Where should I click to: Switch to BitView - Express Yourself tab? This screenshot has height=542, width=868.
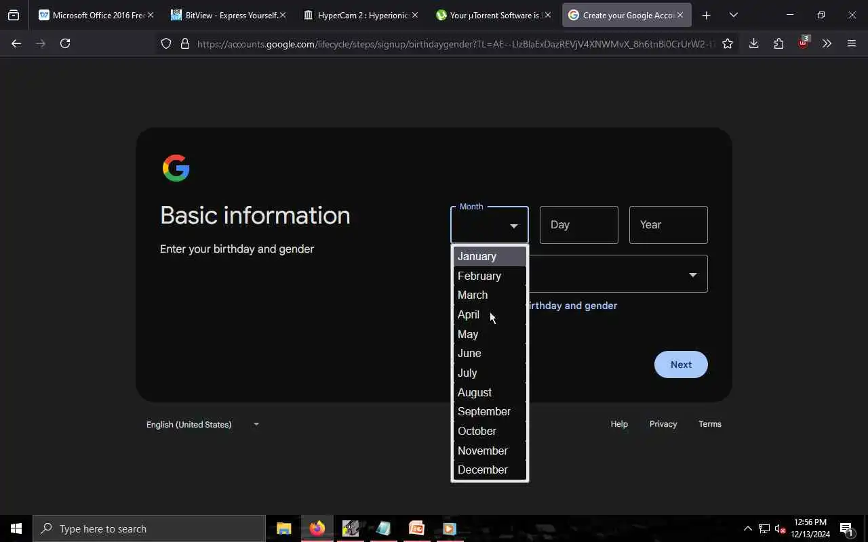[x=224, y=15]
